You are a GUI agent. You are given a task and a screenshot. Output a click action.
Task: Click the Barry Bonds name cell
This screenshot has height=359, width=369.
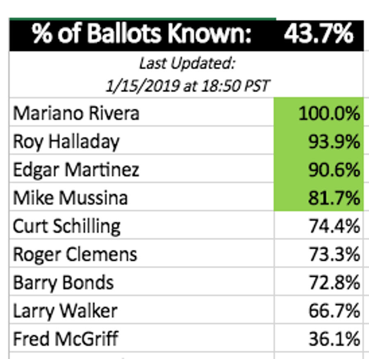pyautogui.click(x=142, y=281)
